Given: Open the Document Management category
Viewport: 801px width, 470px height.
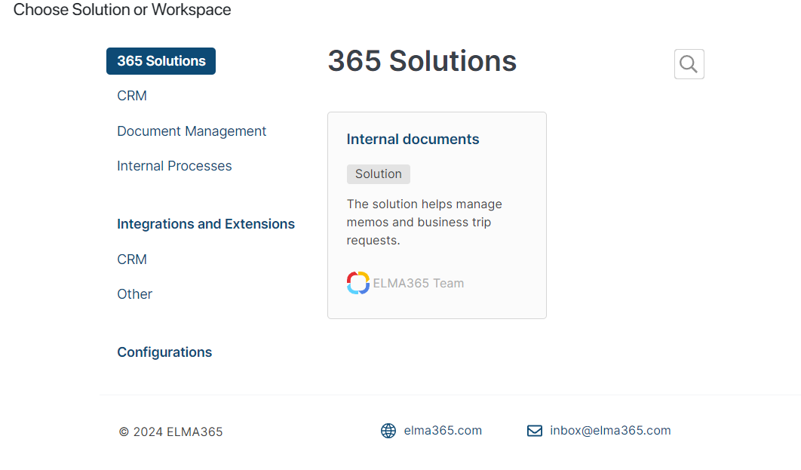Looking at the screenshot, I should [192, 131].
